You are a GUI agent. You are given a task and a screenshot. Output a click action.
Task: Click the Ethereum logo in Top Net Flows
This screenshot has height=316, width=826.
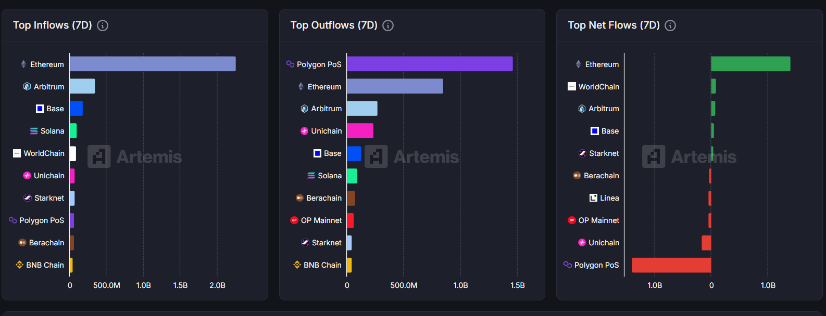tap(579, 64)
